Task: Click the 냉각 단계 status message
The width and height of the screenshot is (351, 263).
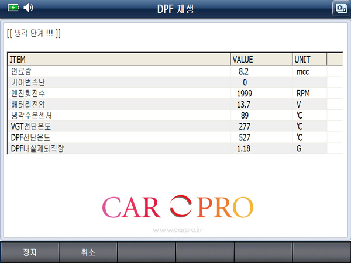Action: coord(34,33)
